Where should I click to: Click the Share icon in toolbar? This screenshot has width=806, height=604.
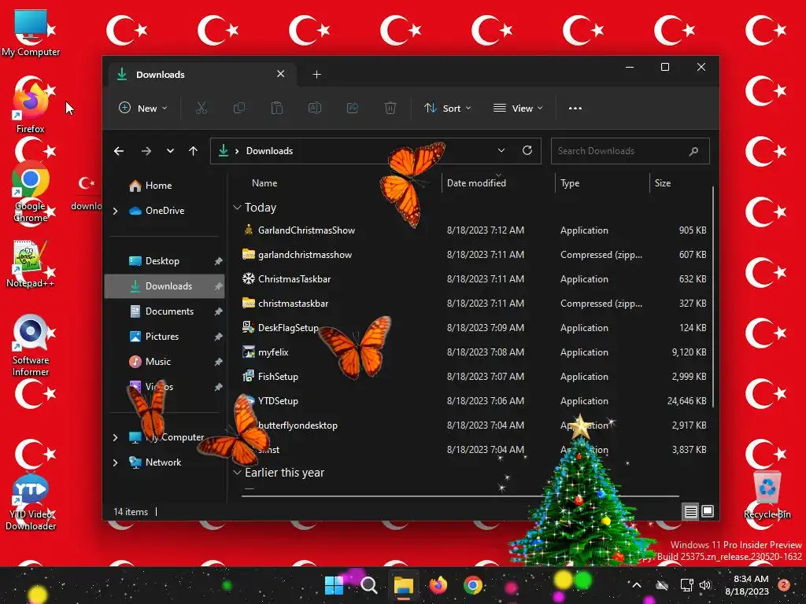[352, 108]
